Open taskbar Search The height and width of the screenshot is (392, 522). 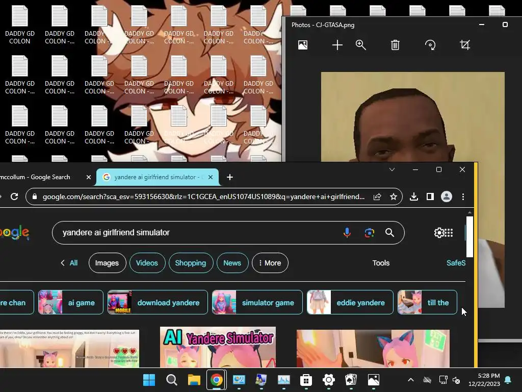pos(171,380)
